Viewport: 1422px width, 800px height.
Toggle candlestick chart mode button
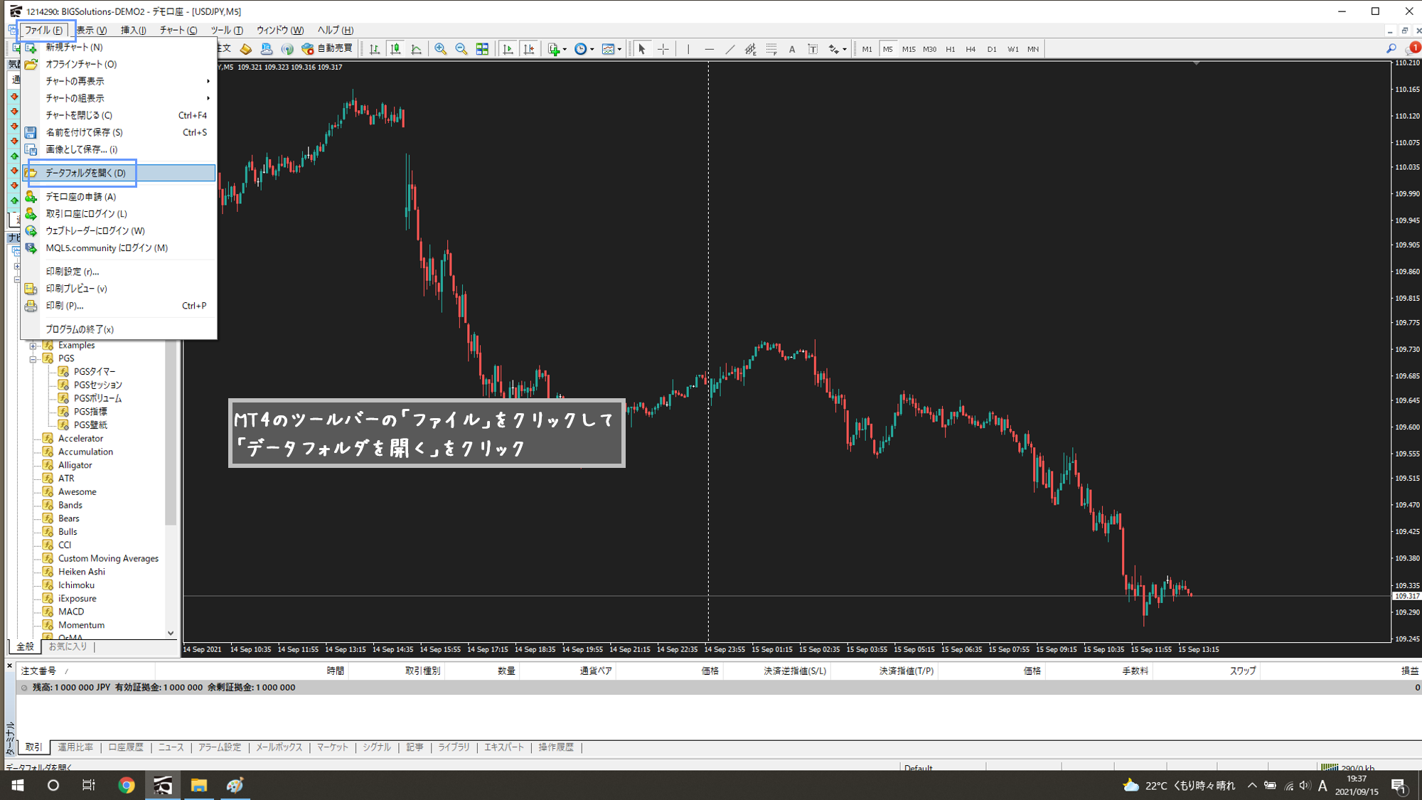pos(395,49)
